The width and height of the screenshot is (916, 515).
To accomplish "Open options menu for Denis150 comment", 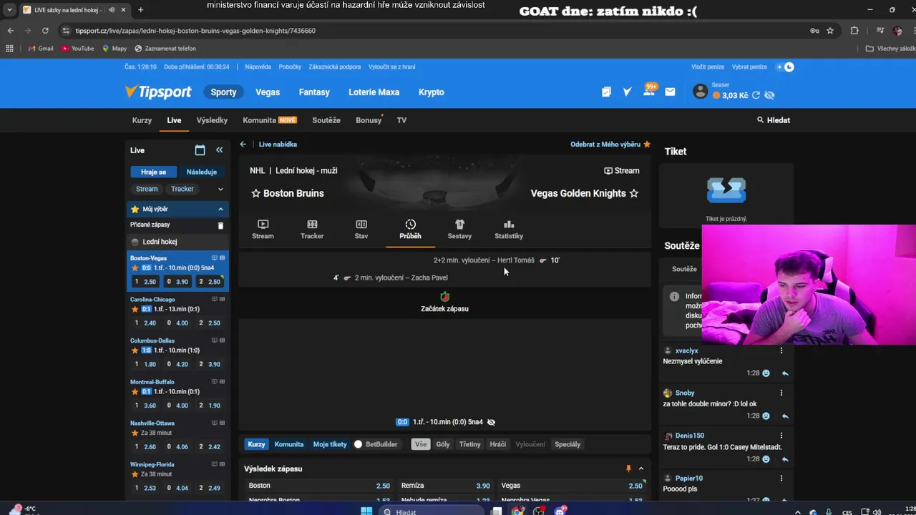I will (x=781, y=436).
